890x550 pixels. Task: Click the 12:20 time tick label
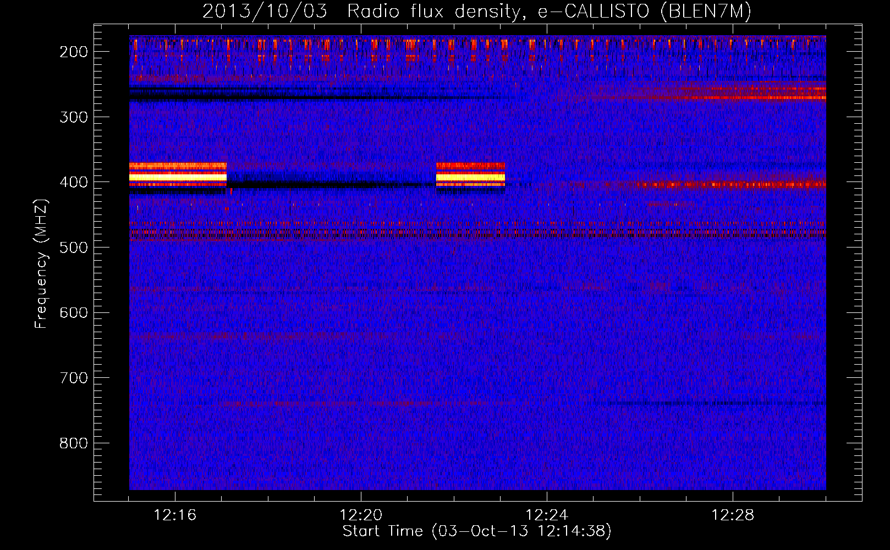(361, 515)
